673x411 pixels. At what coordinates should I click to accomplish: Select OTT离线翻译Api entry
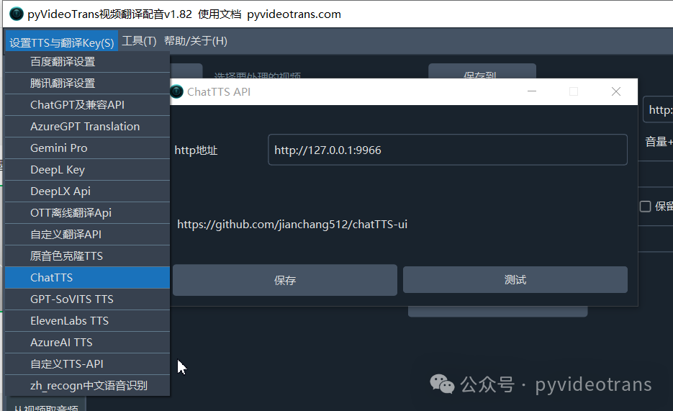coord(88,213)
